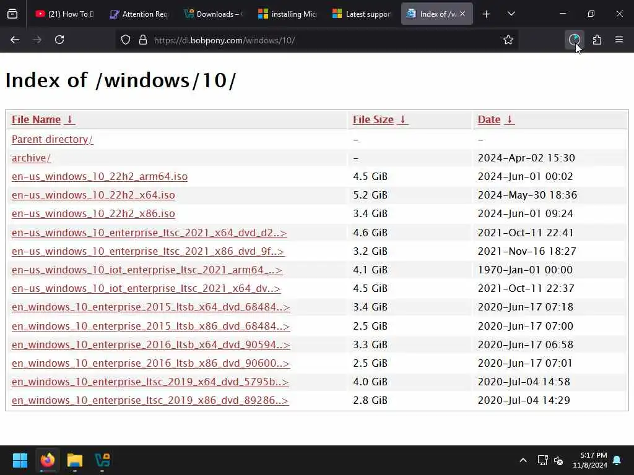
Task: Open enterprise_ltsc_2021_x64_dvd link
Action: [x=149, y=233]
